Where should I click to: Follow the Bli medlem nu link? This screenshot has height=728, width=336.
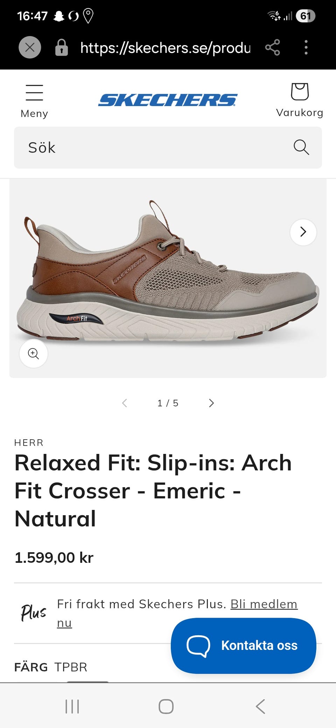(x=177, y=614)
